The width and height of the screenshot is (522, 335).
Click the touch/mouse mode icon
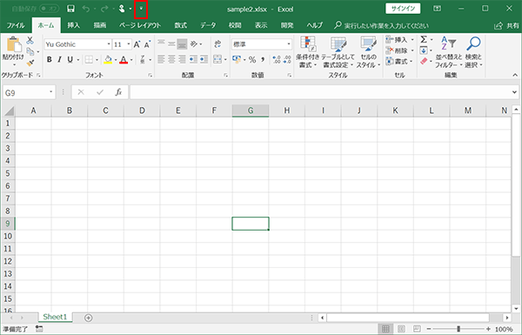[x=122, y=9]
